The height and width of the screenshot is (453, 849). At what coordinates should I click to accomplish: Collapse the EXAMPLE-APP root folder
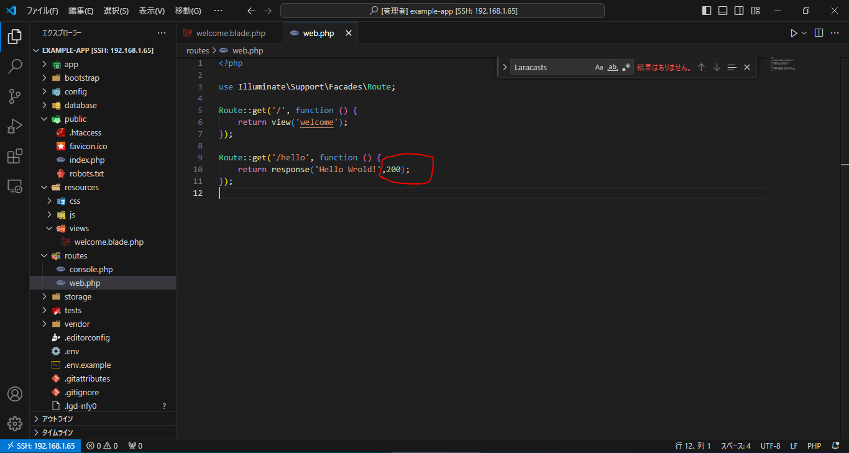pos(103,50)
